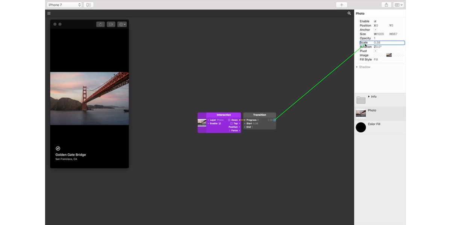Open the Info folder icon in the layer list
Viewport: 451px width, 225px height.
(x=360, y=99)
